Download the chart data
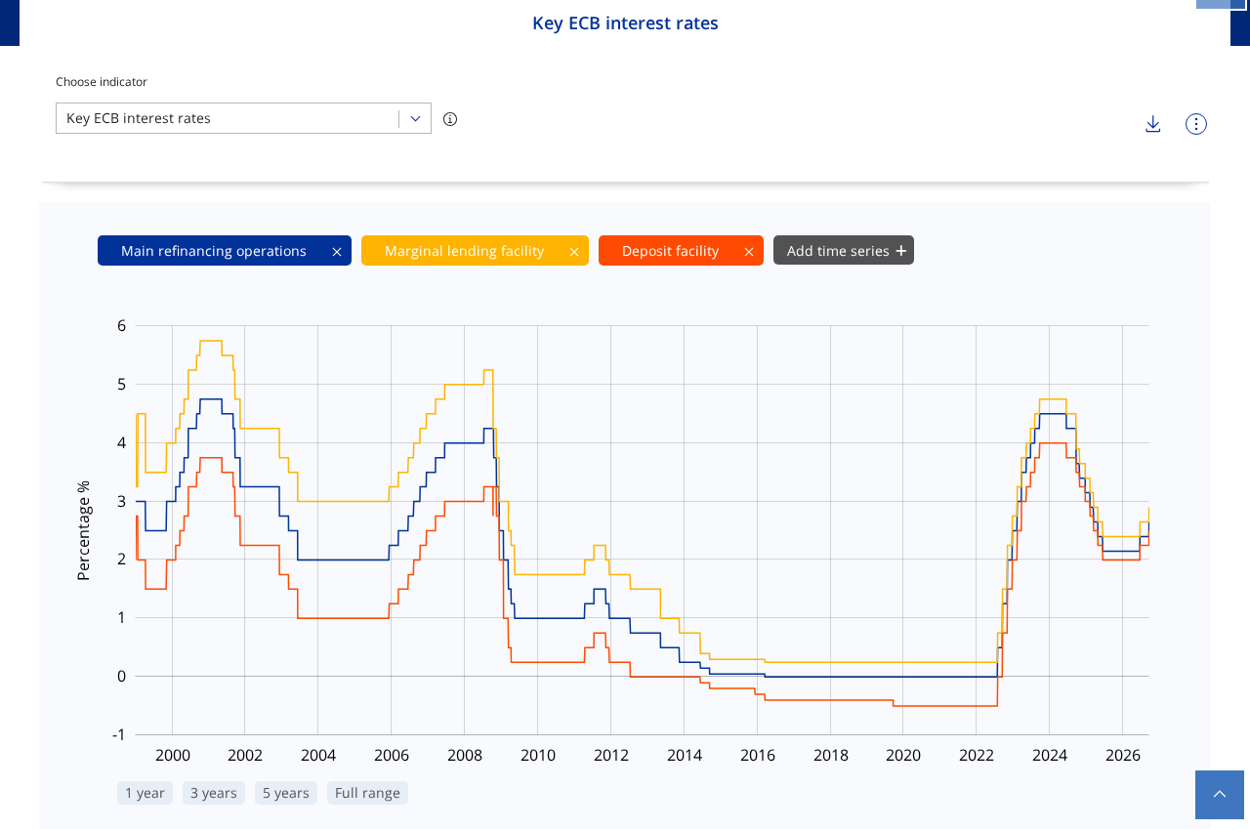 coord(1153,124)
